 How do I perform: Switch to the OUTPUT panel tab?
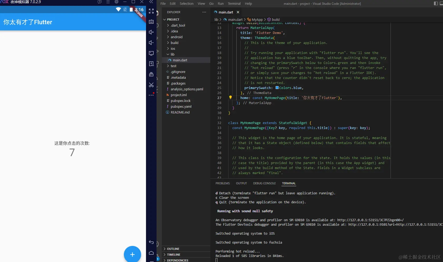(241, 183)
